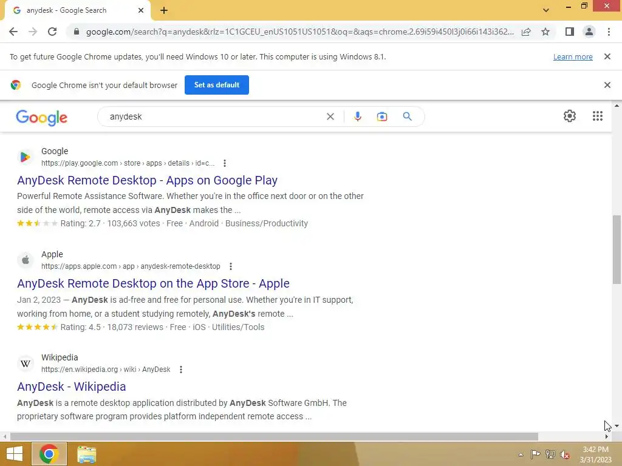Viewport: 622px width, 466px height.
Task: Open the Learn more link
Action: 573,56
